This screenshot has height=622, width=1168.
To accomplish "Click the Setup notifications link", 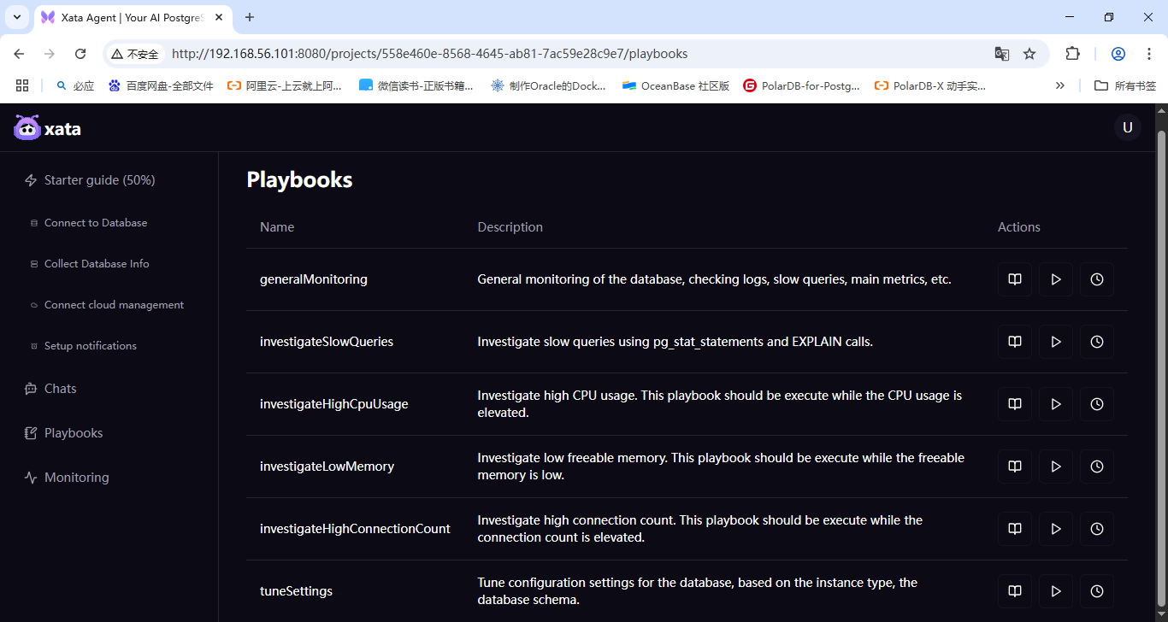I will tap(90, 345).
